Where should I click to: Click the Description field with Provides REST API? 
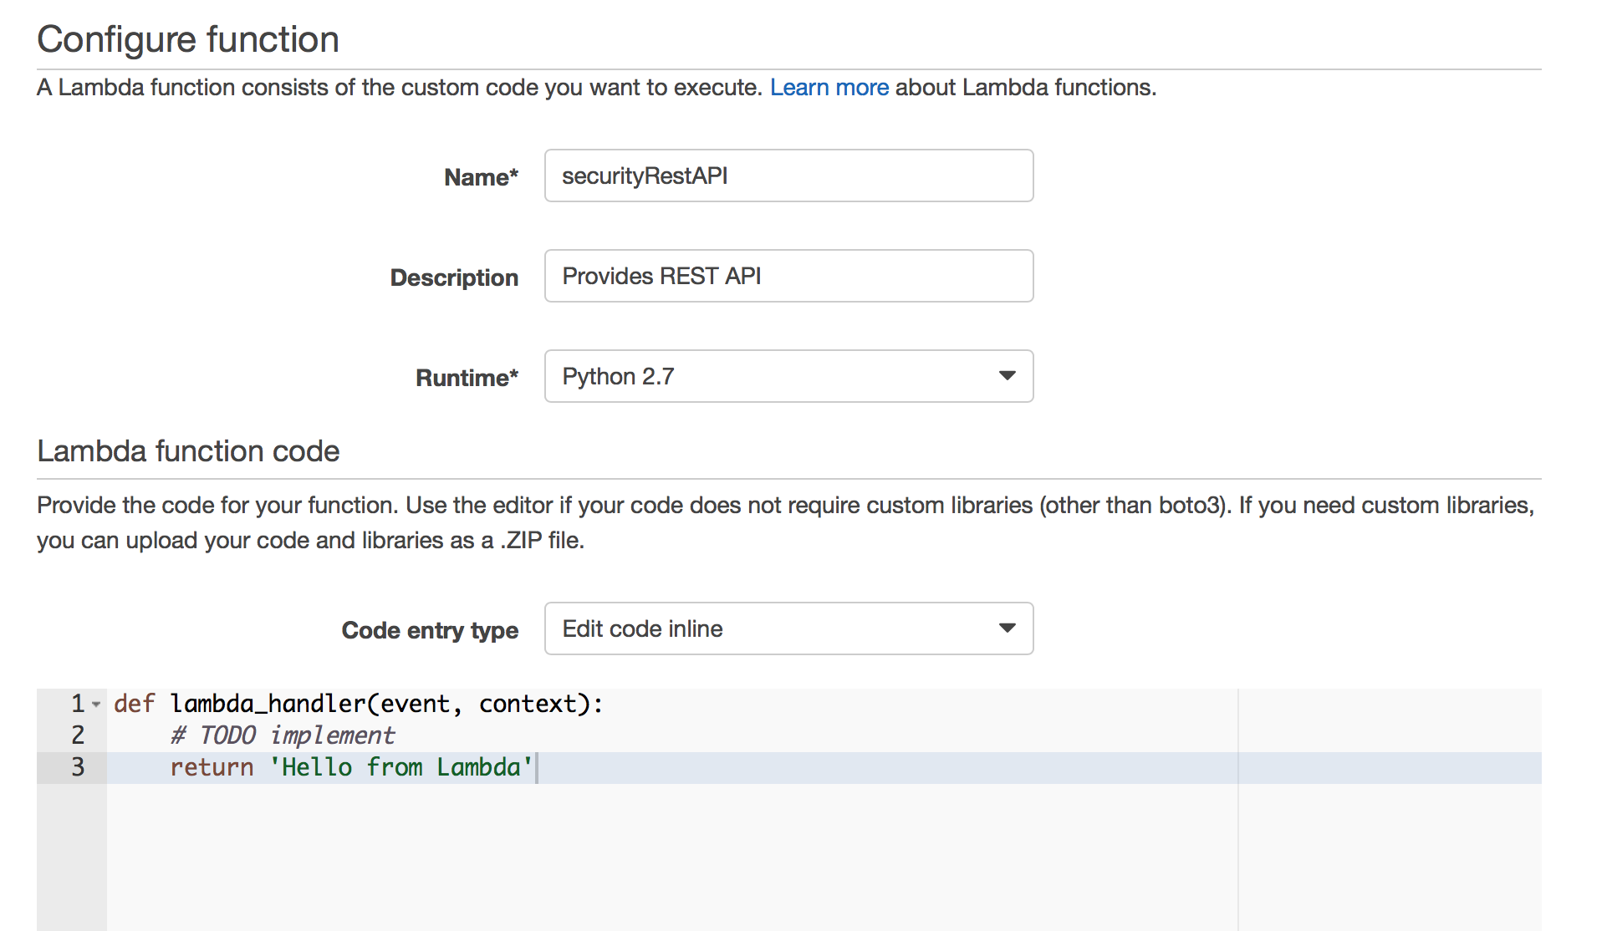point(788,276)
